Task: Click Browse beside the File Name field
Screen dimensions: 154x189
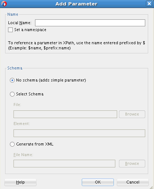Action: (132, 163)
